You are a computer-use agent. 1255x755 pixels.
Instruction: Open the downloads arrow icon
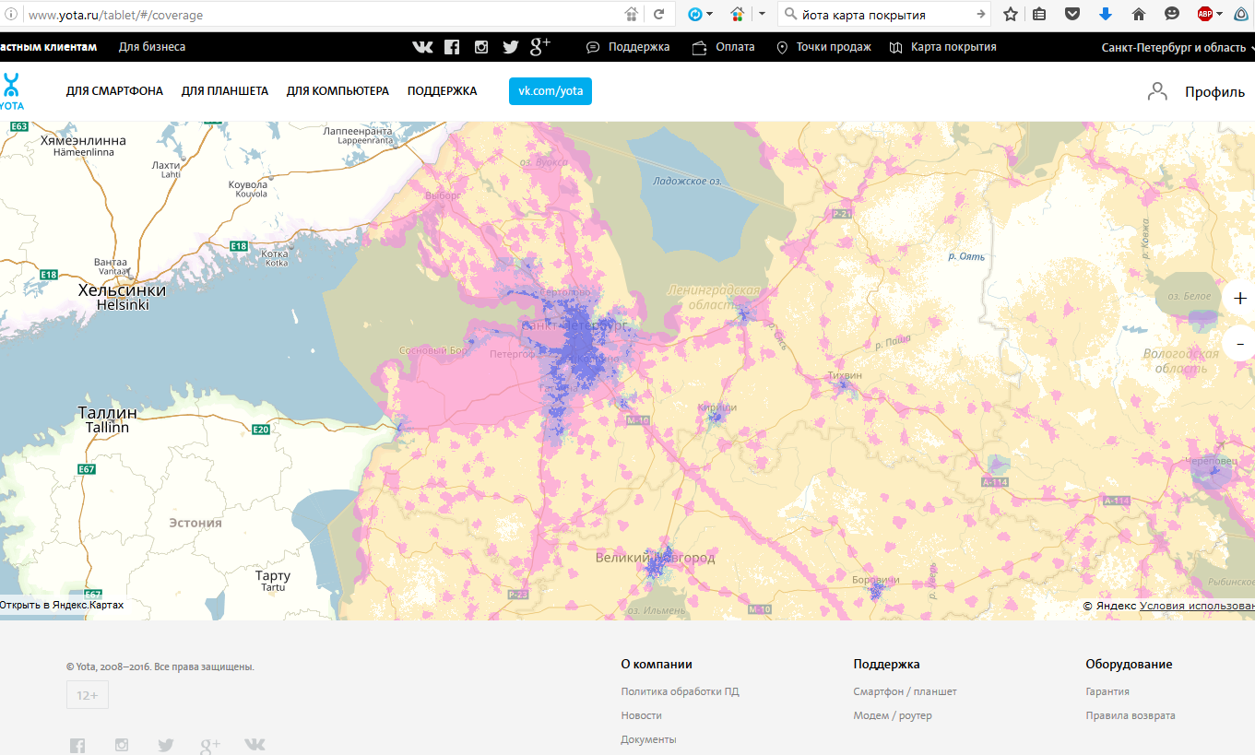(x=1106, y=15)
